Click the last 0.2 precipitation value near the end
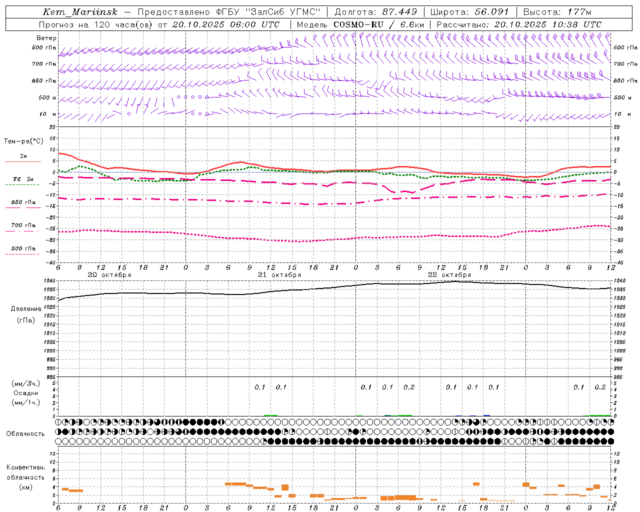The height and width of the screenshot is (512, 640). [600, 387]
